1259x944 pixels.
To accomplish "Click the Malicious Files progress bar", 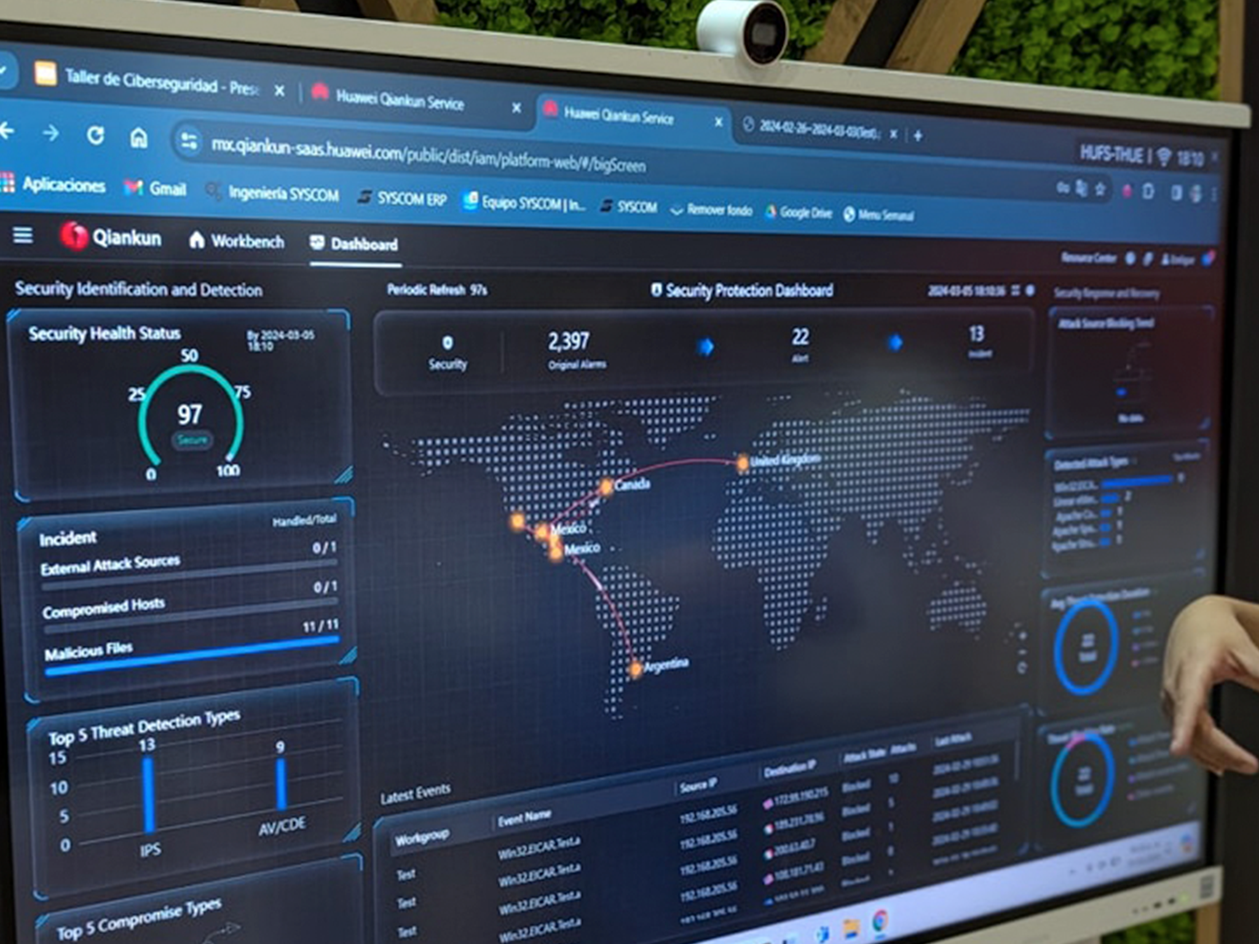I will (192, 656).
